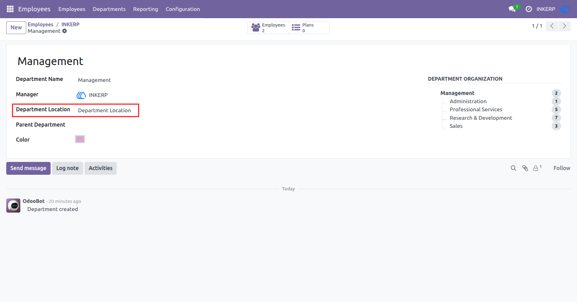Go to previous record arrow

[x=552, y=26]
